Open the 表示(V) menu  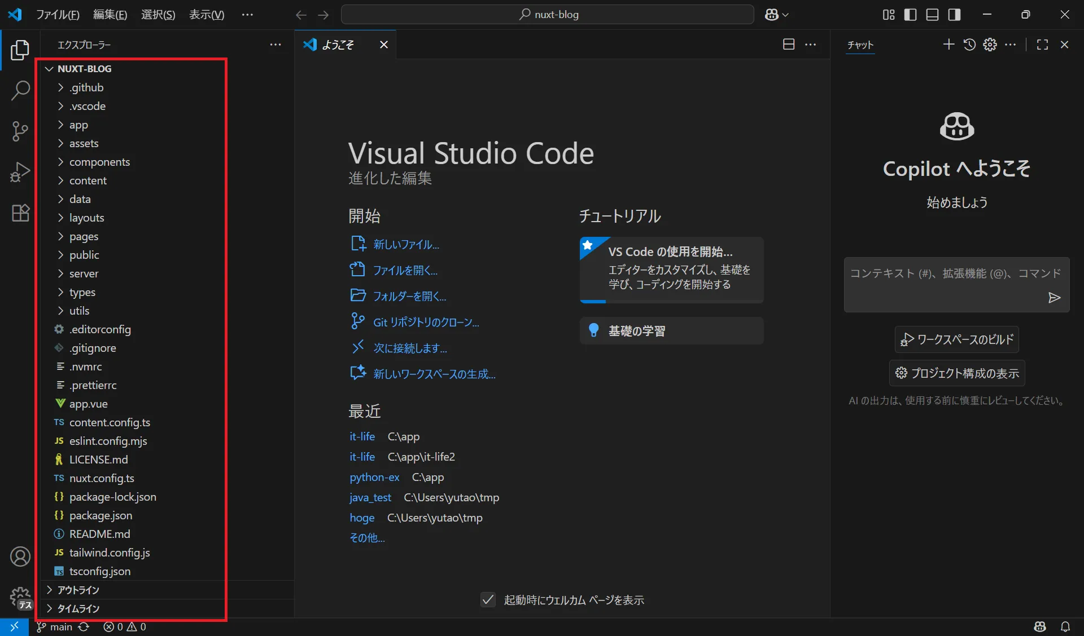pos(207,15)
